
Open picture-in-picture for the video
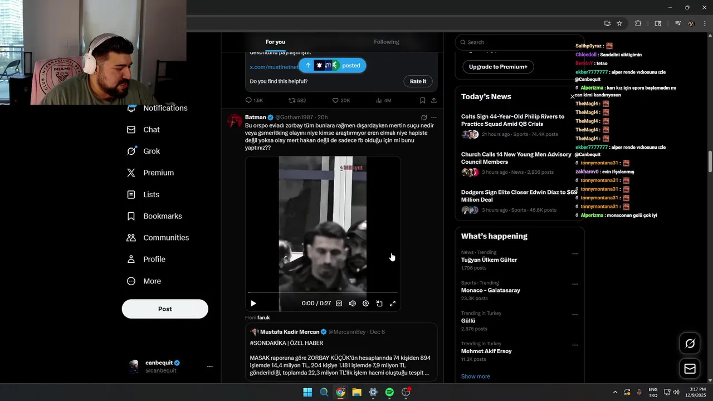pos(379,304)
